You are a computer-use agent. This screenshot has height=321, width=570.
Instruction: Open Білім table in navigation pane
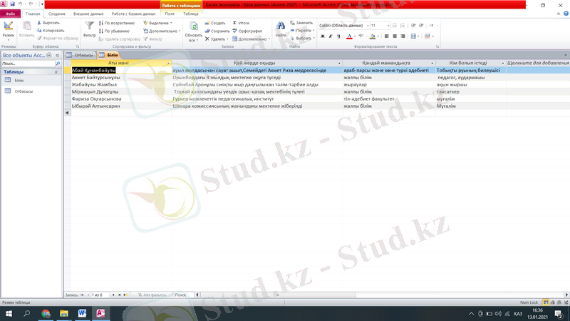pyautogui.click(x=19, y=81)
